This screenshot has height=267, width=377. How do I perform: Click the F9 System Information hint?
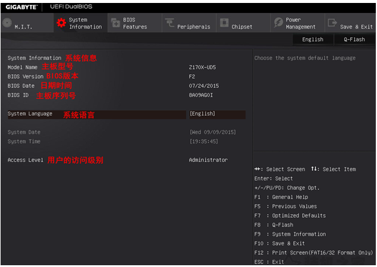pyautogui.click(x=290, y=234)
